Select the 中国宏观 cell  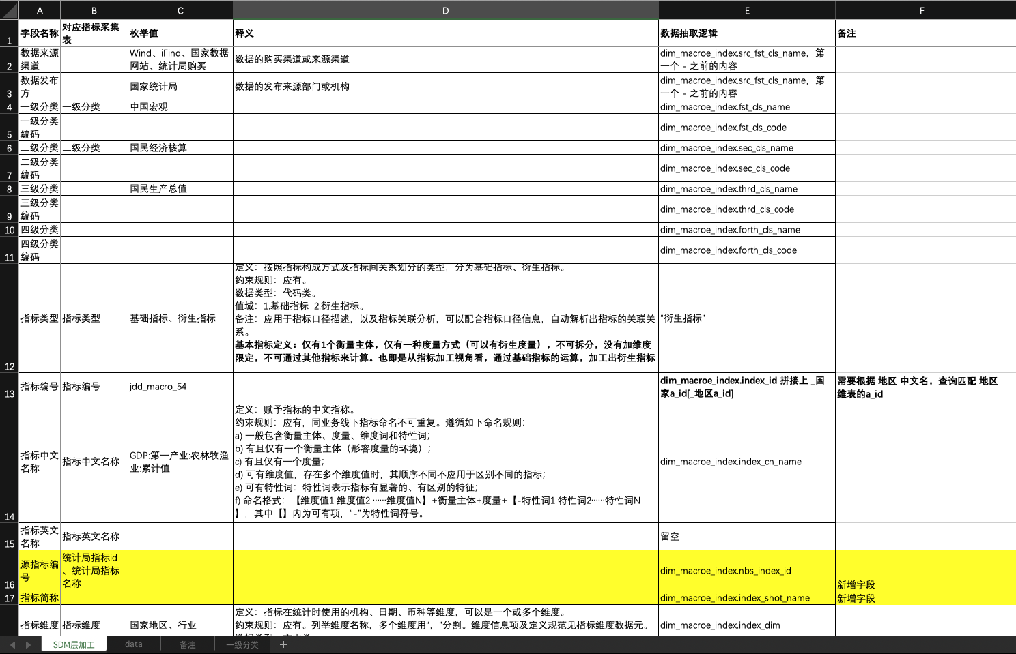point(180,107)
